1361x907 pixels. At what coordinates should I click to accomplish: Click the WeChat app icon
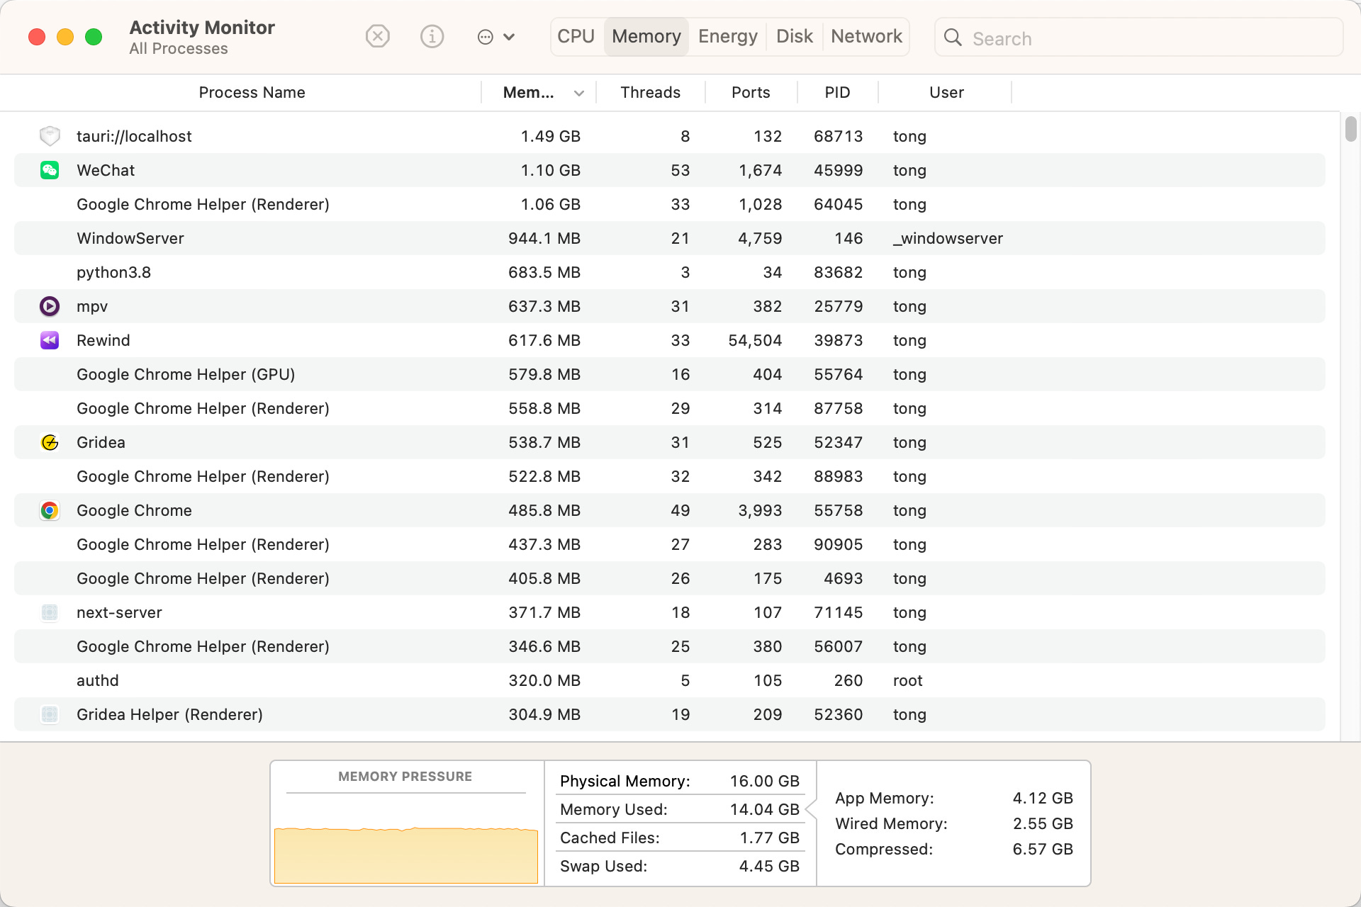pyautogui.click(x=50, y=170)
